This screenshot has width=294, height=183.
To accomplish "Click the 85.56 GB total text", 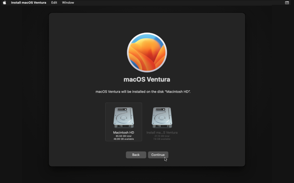I will click(x=123, y=136).
